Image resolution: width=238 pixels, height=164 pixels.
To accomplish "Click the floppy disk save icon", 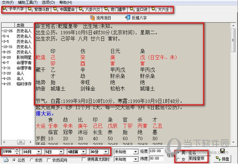I will [222, 151].
